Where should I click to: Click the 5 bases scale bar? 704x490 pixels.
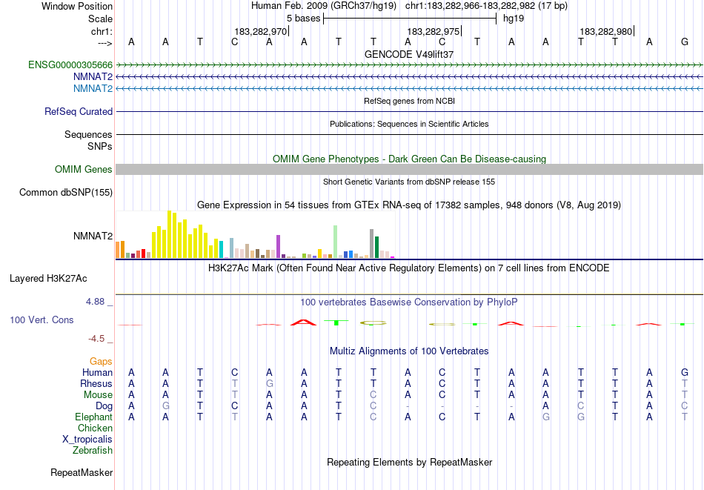[x=410, y=19]
